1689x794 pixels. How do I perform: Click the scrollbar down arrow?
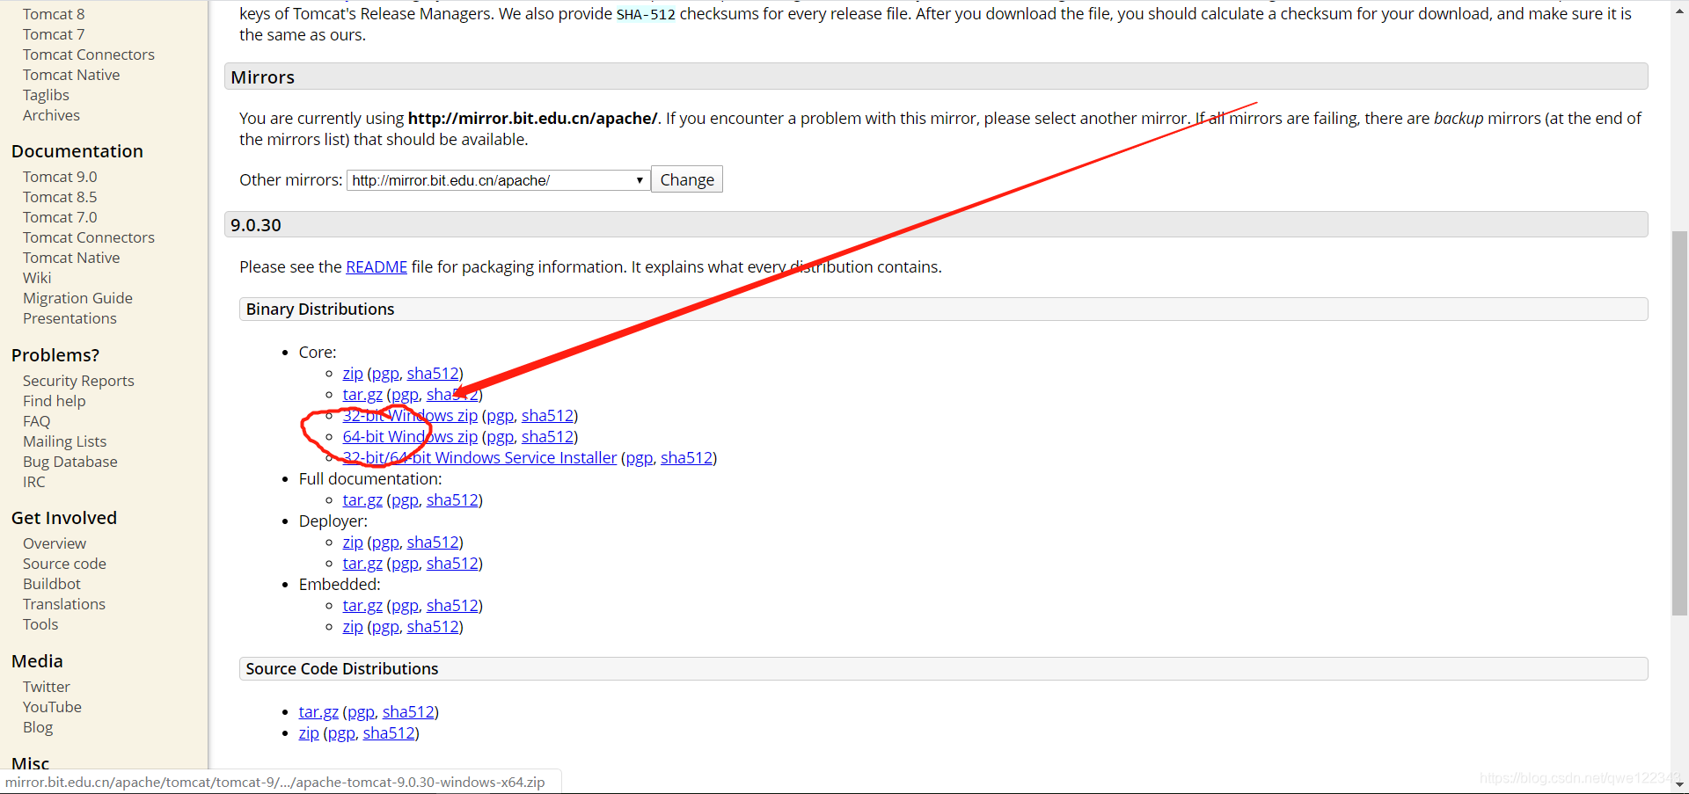[1679, 784]
